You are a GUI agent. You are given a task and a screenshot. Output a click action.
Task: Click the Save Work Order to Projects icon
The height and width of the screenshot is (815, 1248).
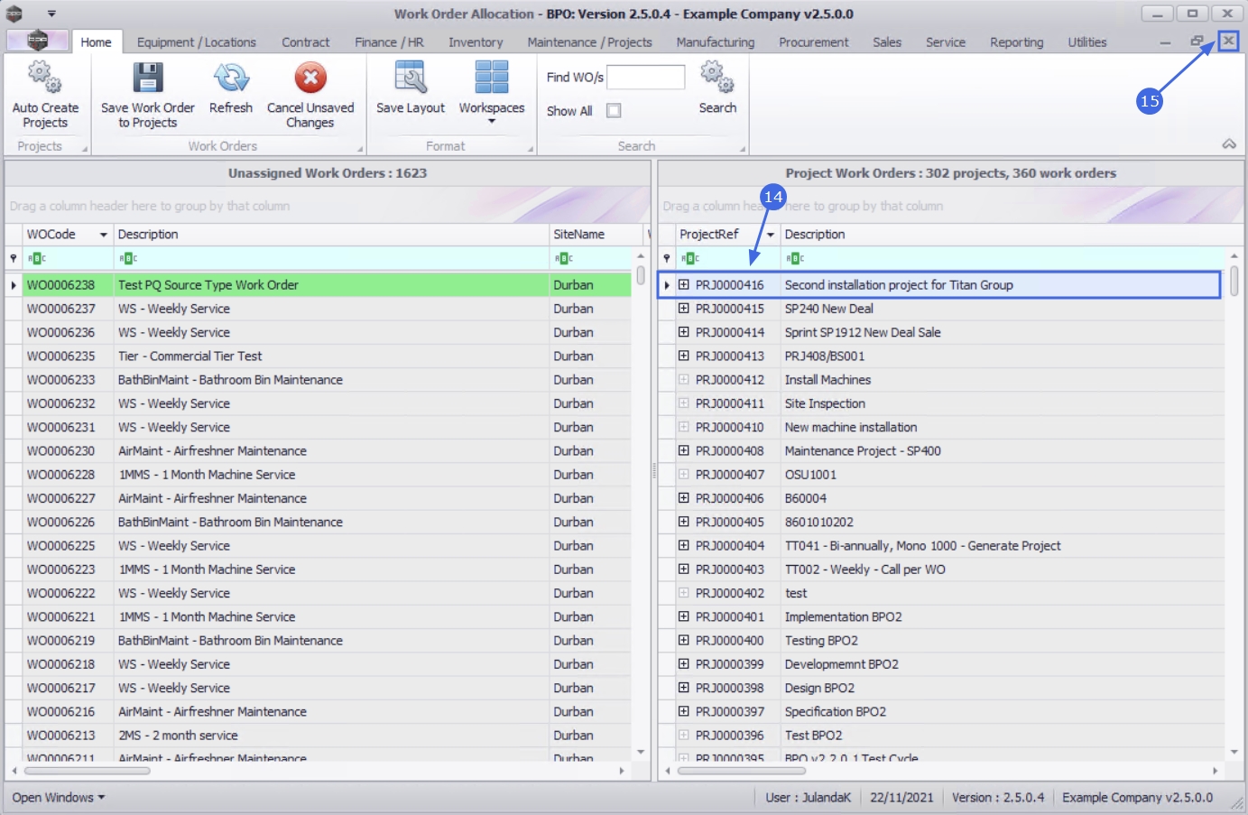148,78
